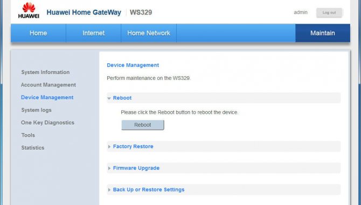View the Statistics page

(x=33, y=148)
